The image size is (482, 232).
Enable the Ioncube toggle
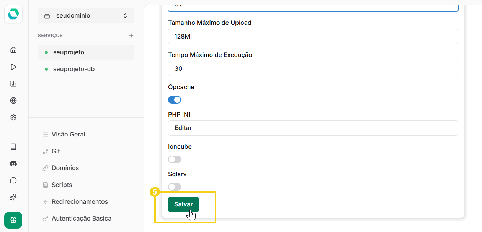(175, 159)
